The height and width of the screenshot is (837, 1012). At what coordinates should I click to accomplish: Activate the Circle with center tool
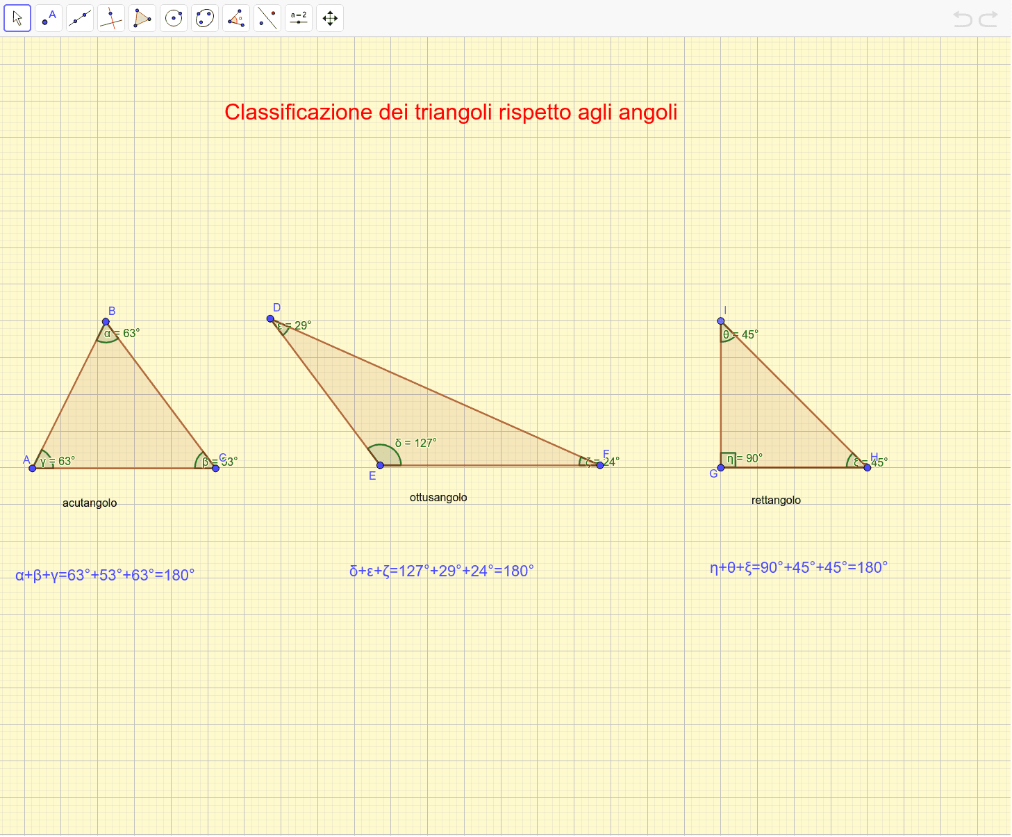click(x=174, y=18)
